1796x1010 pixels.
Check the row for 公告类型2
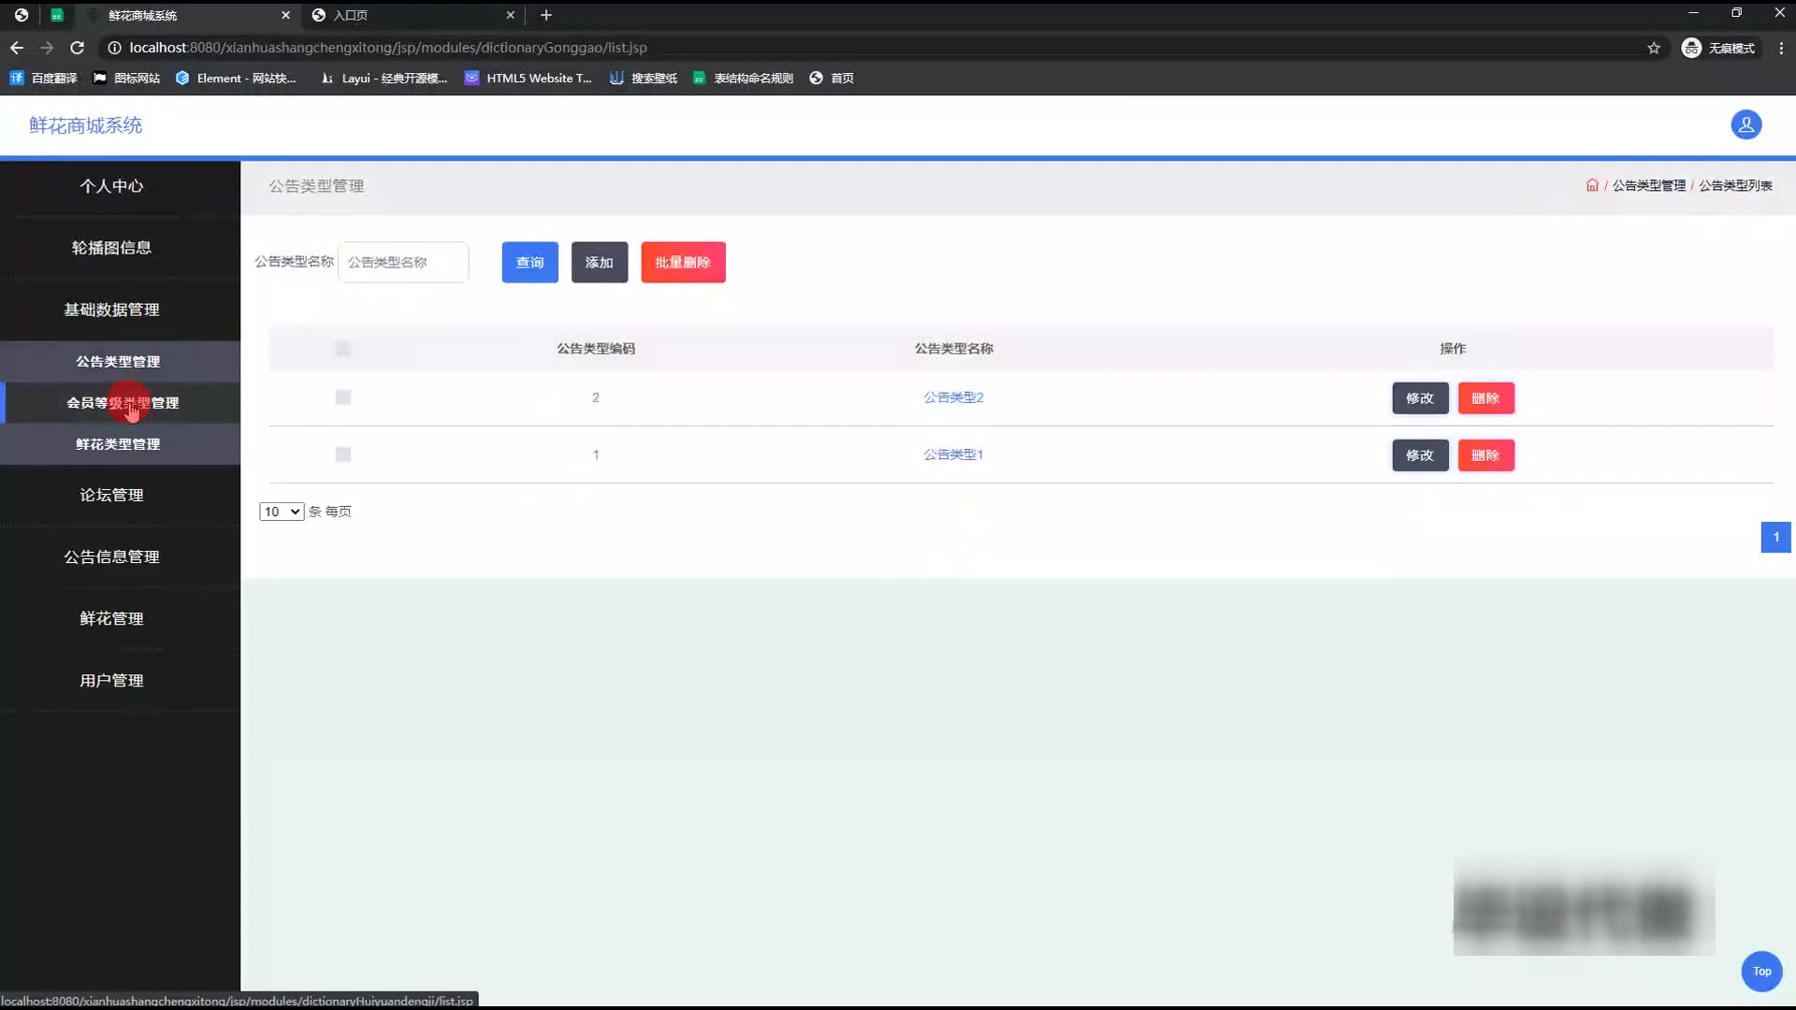coord(343,397)
